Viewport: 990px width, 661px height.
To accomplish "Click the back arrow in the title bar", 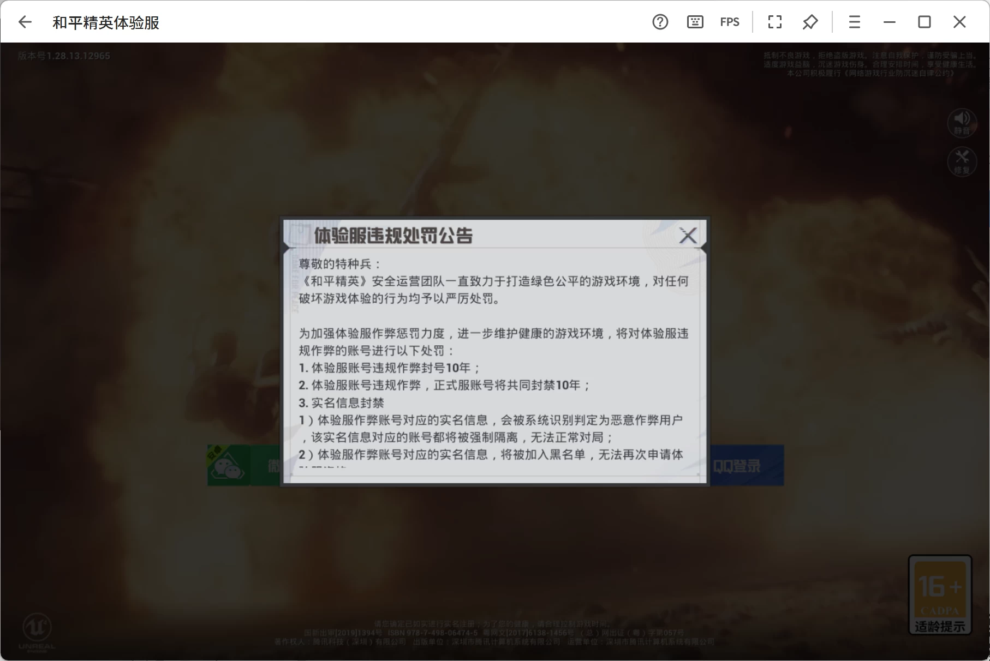I will 25,22.
